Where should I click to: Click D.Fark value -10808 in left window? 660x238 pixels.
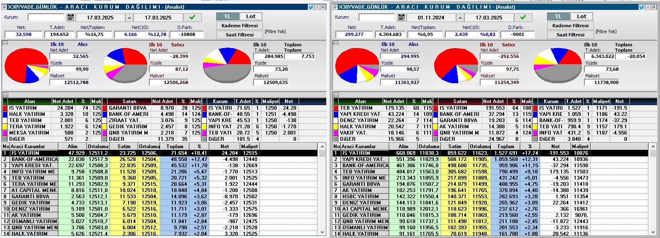[188, 34]
